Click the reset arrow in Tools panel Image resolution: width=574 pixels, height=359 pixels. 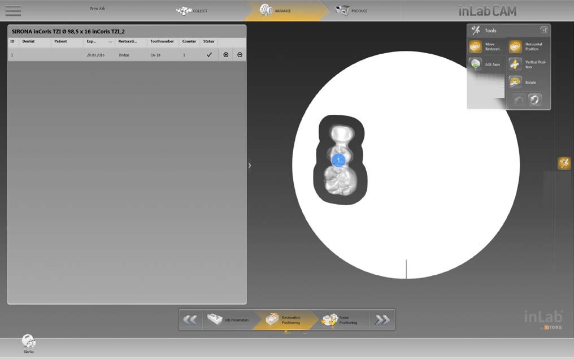tap(535, 100)
